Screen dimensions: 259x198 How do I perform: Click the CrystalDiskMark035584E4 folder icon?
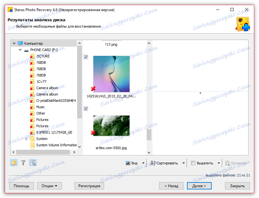(32, 101)
